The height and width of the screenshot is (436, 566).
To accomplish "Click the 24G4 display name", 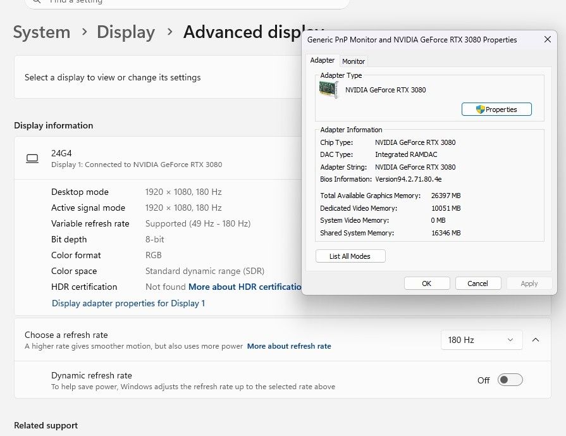I will (x=61, y=153).
